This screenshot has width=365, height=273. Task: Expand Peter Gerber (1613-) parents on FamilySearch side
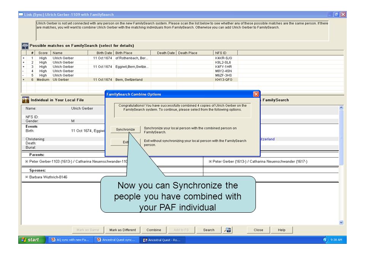[x=210, y=162]
